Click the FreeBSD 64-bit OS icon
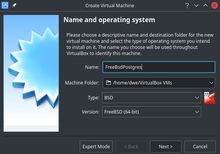 tap(209, 98)
